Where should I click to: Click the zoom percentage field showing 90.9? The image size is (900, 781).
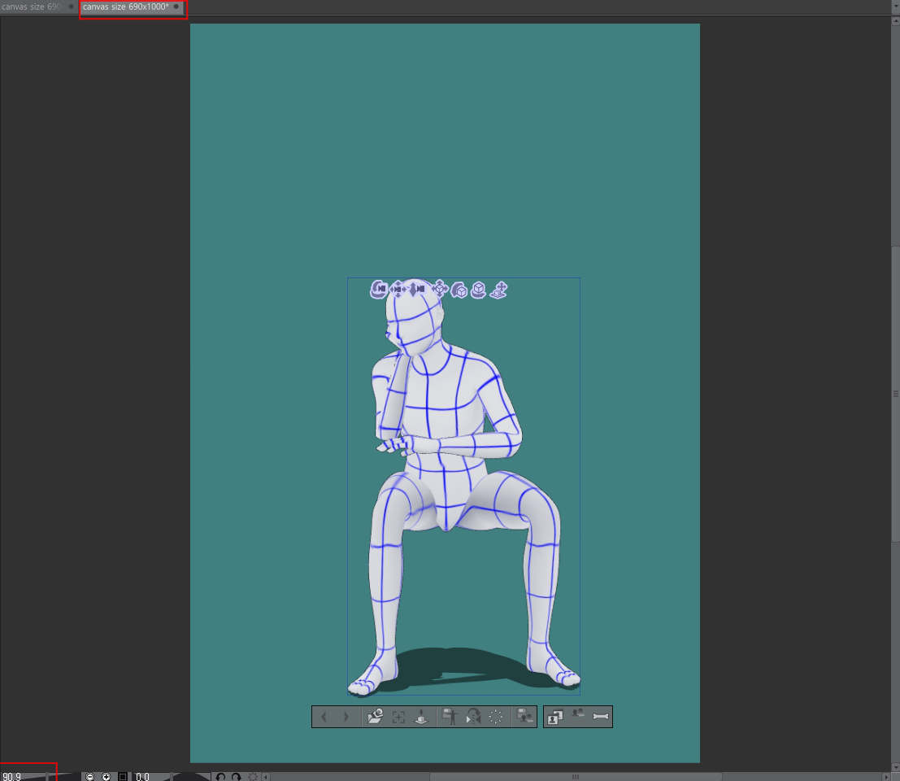click(11, 776)
